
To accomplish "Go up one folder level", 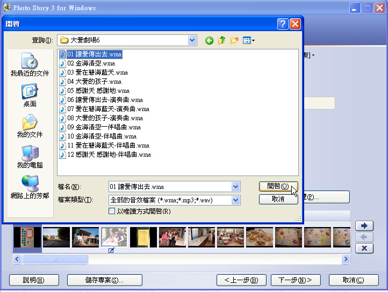I will (x=221, y=40).
